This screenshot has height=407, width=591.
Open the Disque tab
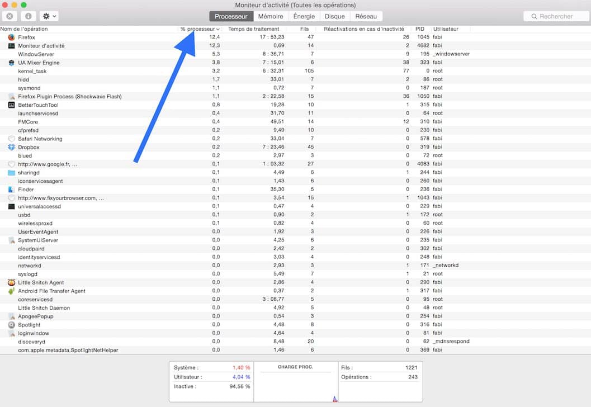click(x=335, y=16)
